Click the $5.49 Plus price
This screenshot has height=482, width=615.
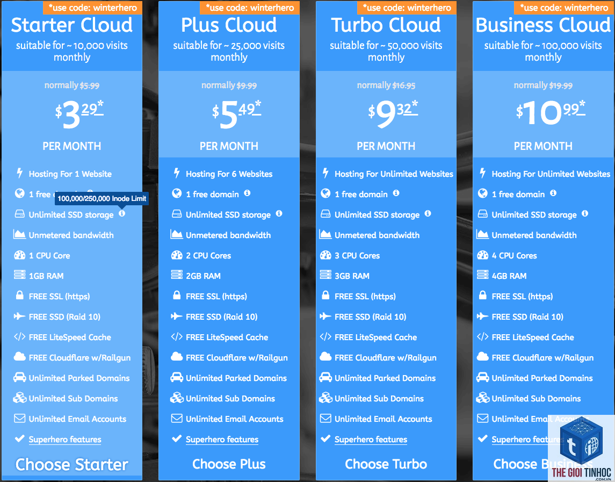(x=236, y=114)
